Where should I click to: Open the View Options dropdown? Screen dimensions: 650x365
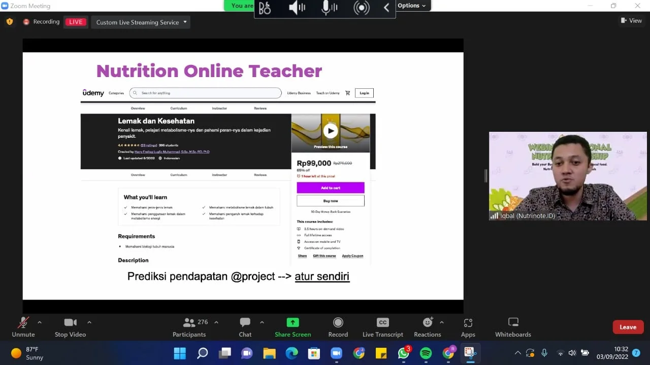(411, 6)
